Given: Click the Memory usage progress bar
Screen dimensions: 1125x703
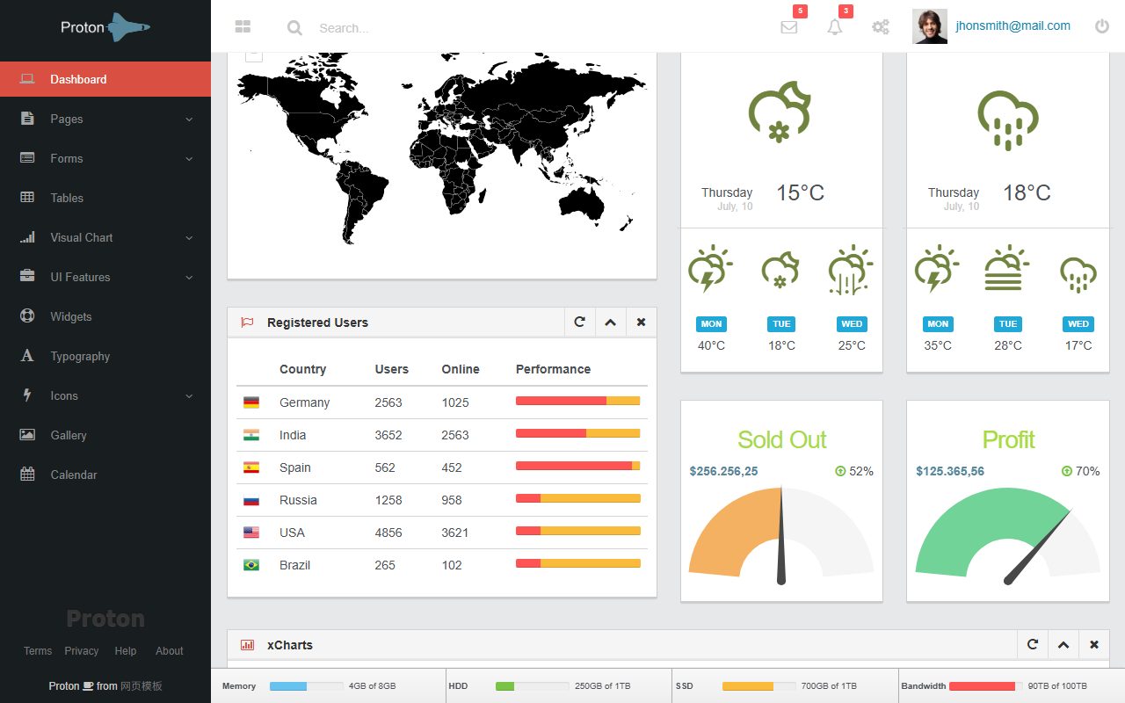Looking at the screenshot, I should coord(306,686).
